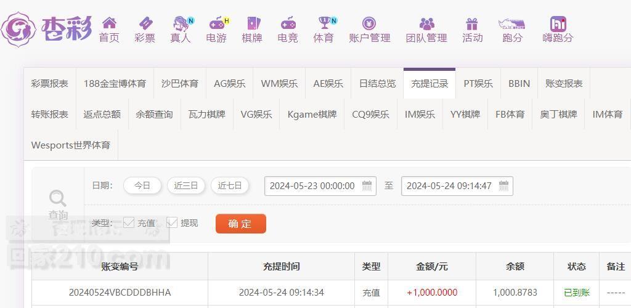Open the 真人 live casino icon
Viewport: 631px width, 308px height.
pyautogui.click(x=181, y=23)
